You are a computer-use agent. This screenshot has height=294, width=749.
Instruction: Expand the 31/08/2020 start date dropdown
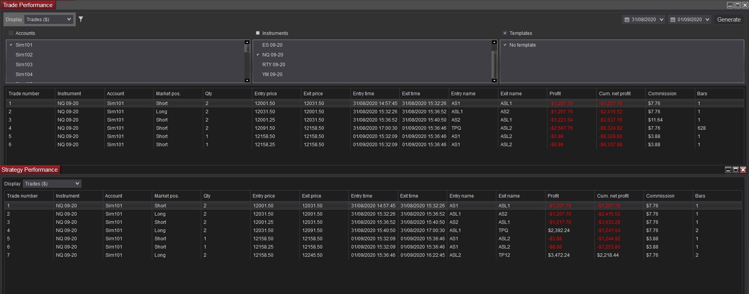pyautogui.click(x=662, y=20)
